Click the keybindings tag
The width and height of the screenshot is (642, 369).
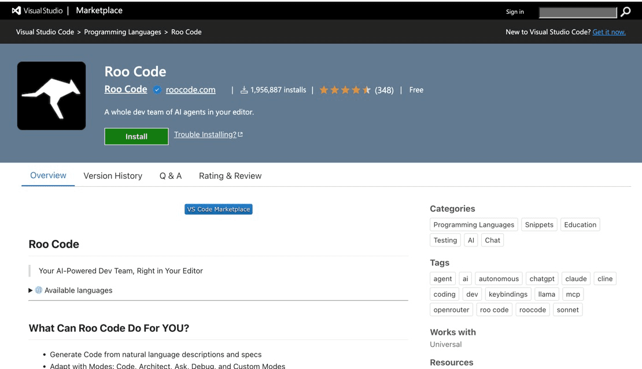coord(508,294)
